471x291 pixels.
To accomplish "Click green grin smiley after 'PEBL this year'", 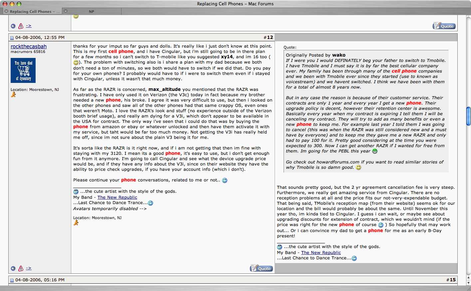I will [x=375, y=151].
